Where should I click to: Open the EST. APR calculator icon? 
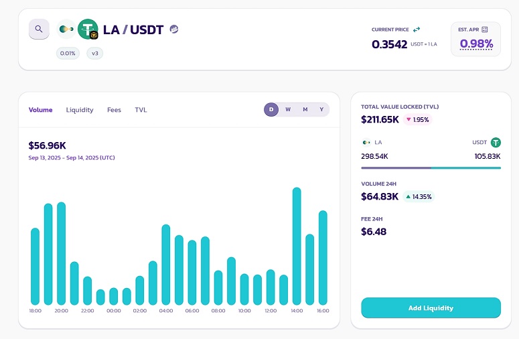click(485, 29)
